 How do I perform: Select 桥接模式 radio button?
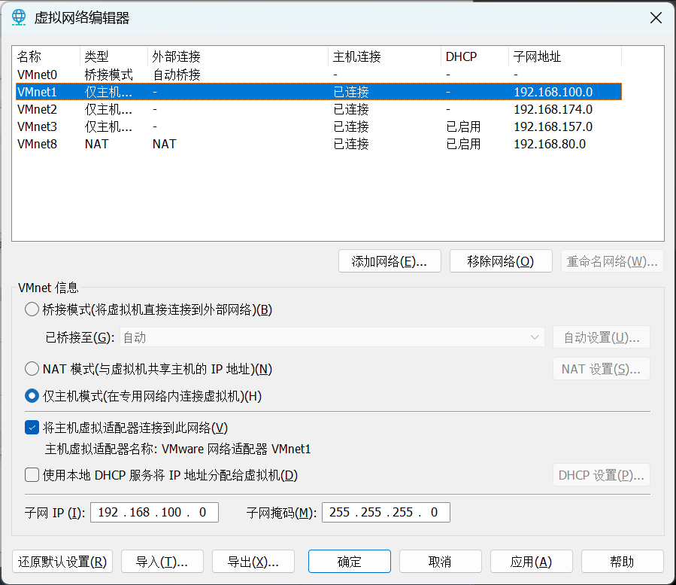pyautogui.click(x=32, y=309)
